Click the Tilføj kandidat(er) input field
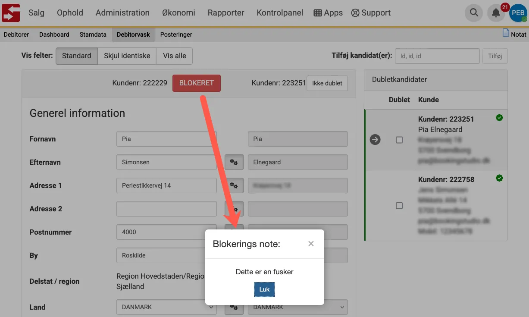This screenshot has height=317, width=529. pos(437,56)
